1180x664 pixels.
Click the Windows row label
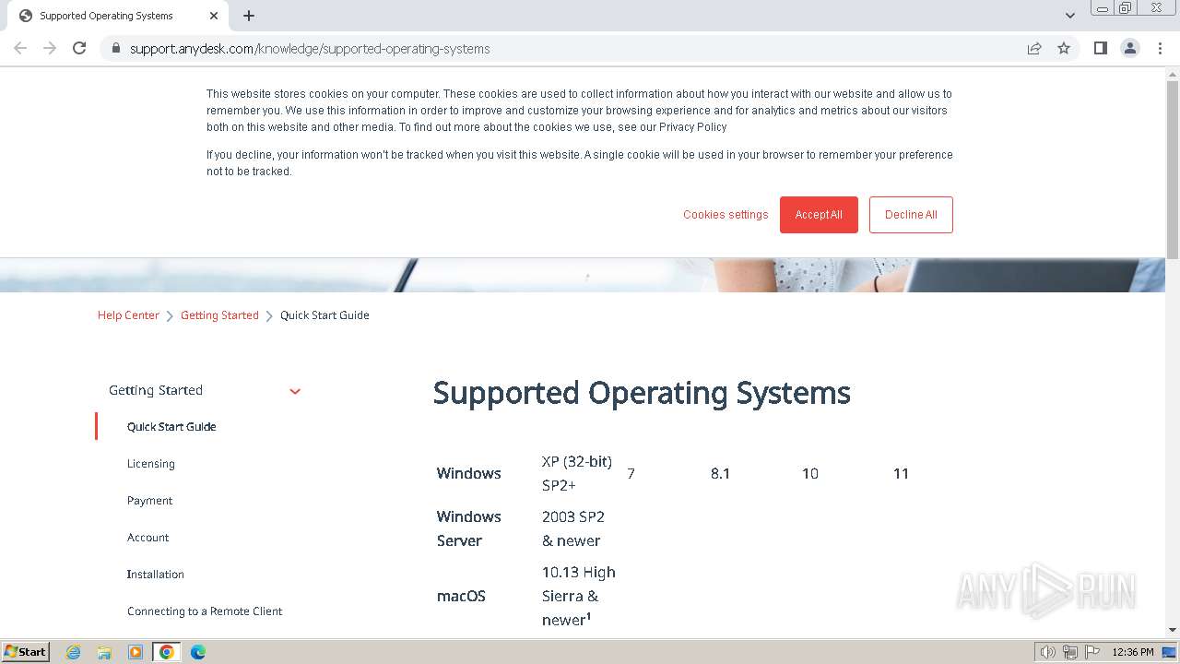click(468, 473)
